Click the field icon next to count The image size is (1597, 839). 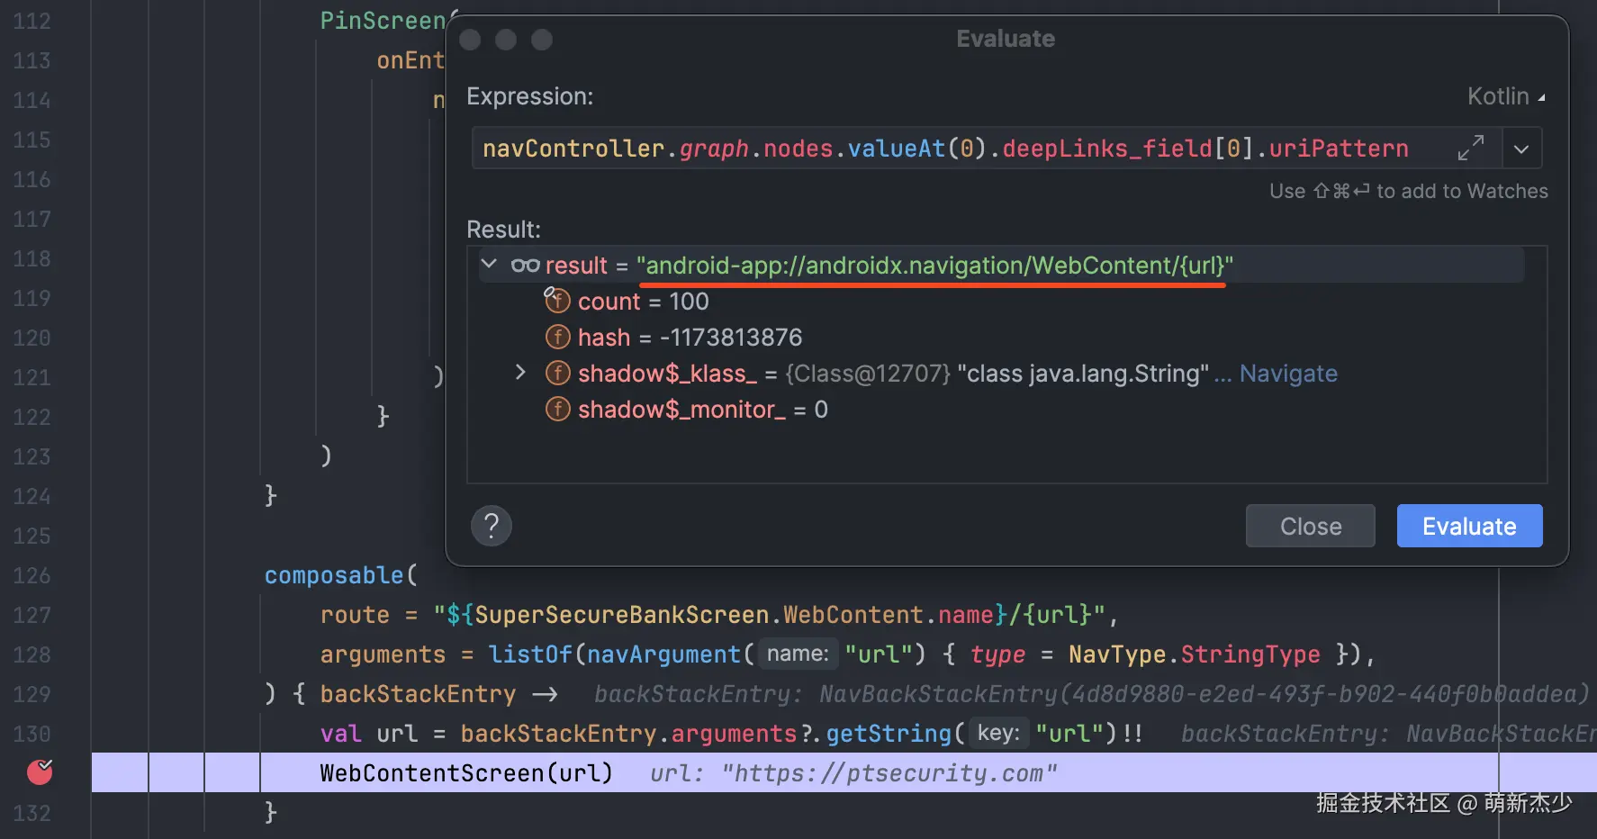tap(558, 300)
